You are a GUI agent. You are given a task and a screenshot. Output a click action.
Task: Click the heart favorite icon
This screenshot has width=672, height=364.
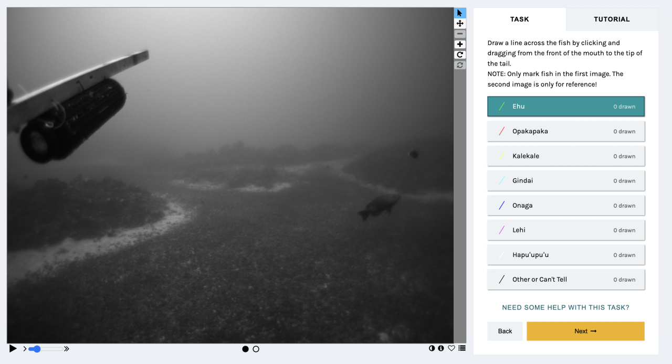[x=451, y=348]
